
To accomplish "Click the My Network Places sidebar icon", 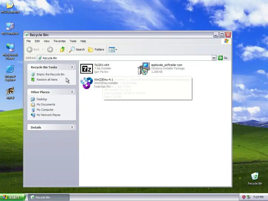I will click(33, 115).
